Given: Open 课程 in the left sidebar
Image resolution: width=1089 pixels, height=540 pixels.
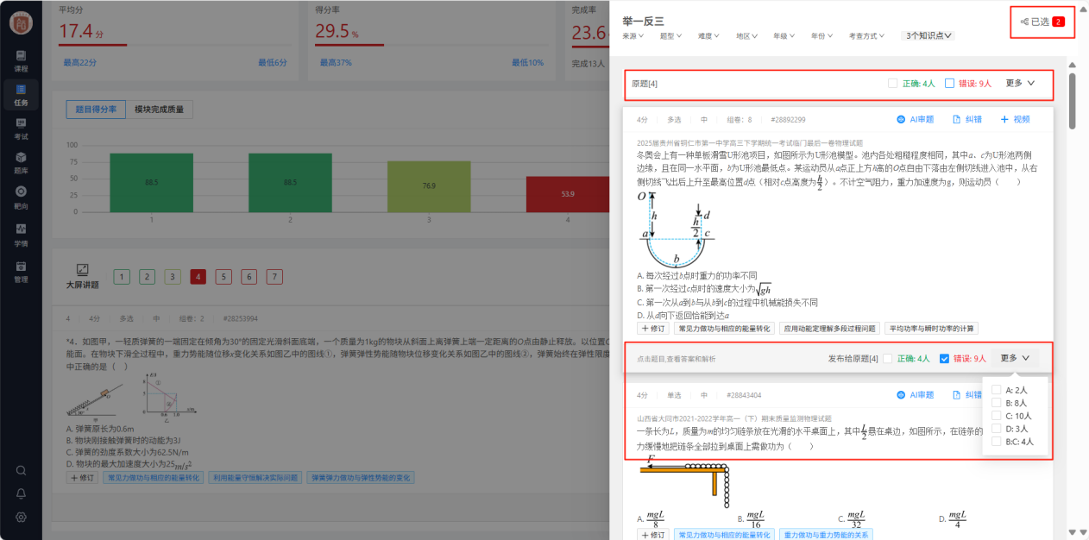Looking at the screenshot, I should (21, 60).
